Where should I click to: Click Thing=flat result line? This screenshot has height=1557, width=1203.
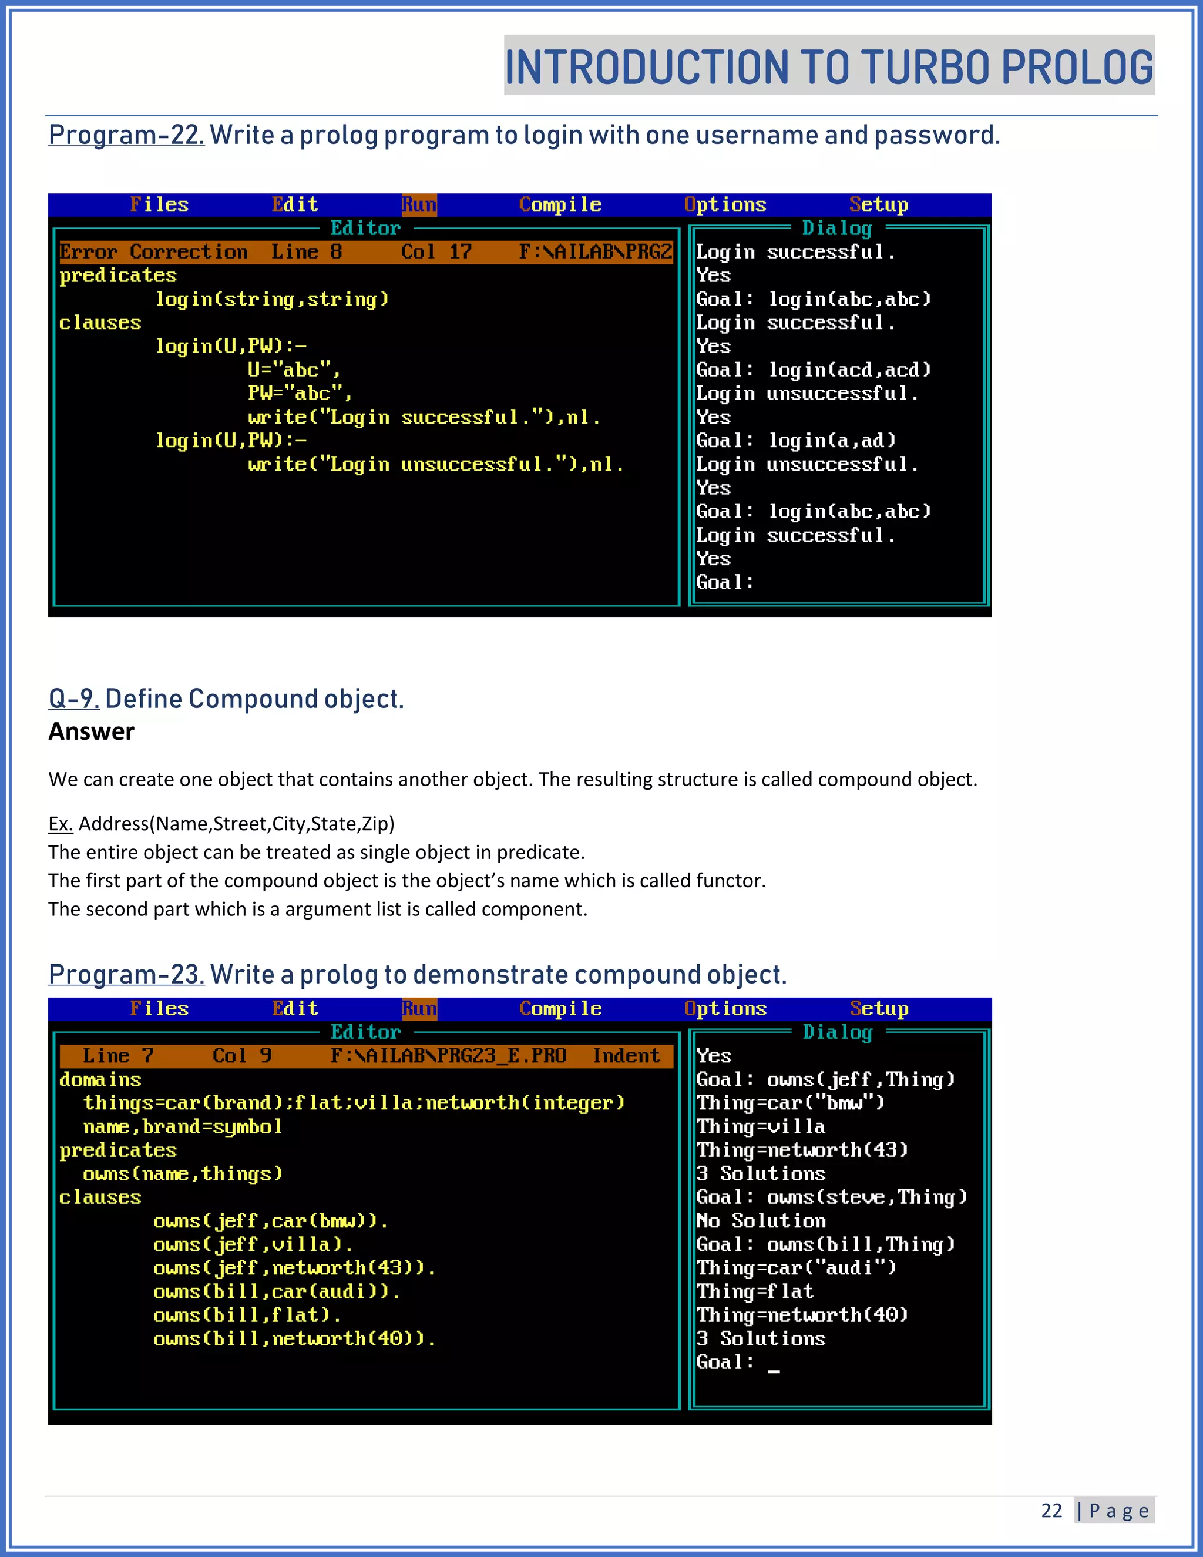(x=755, y=1291)
